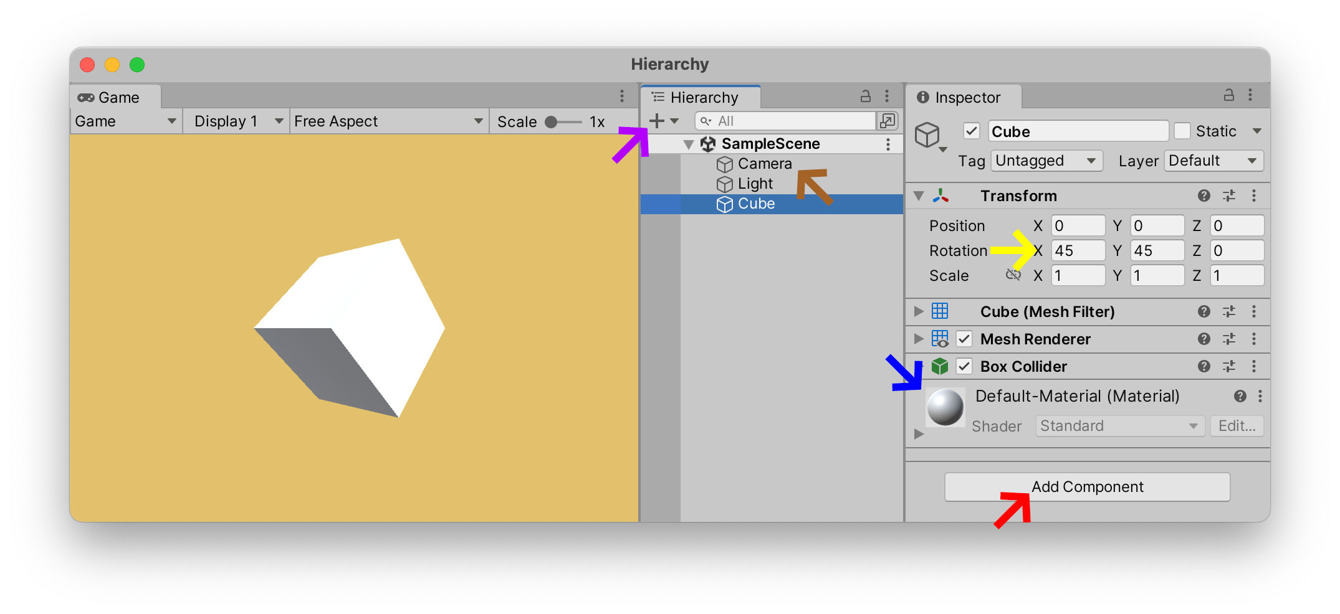Enable the Static checkbox

coord(1182,131)
